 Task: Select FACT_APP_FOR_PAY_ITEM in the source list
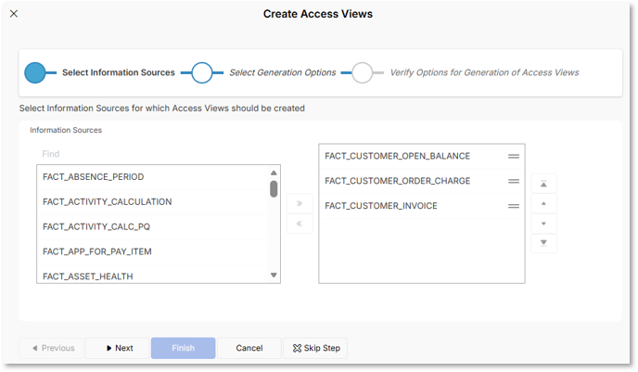pyautogui.click(x=153, y=251)
